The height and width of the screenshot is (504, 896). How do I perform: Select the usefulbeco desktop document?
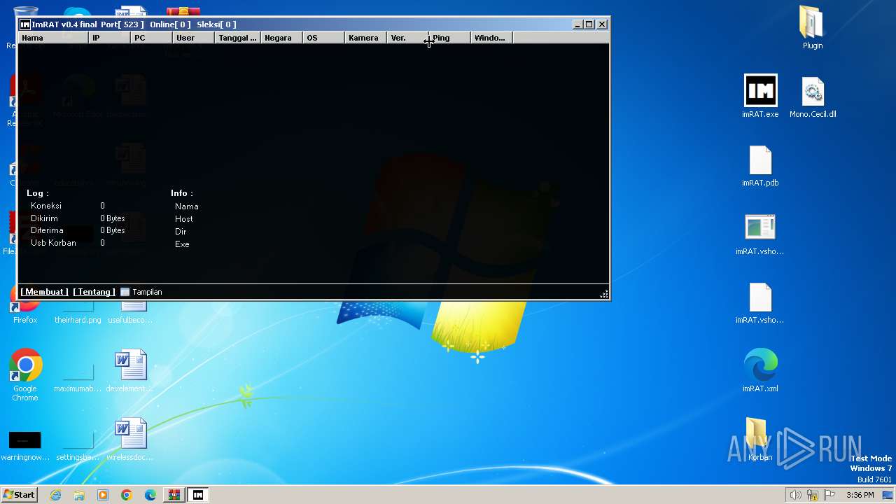coord(130,311)
